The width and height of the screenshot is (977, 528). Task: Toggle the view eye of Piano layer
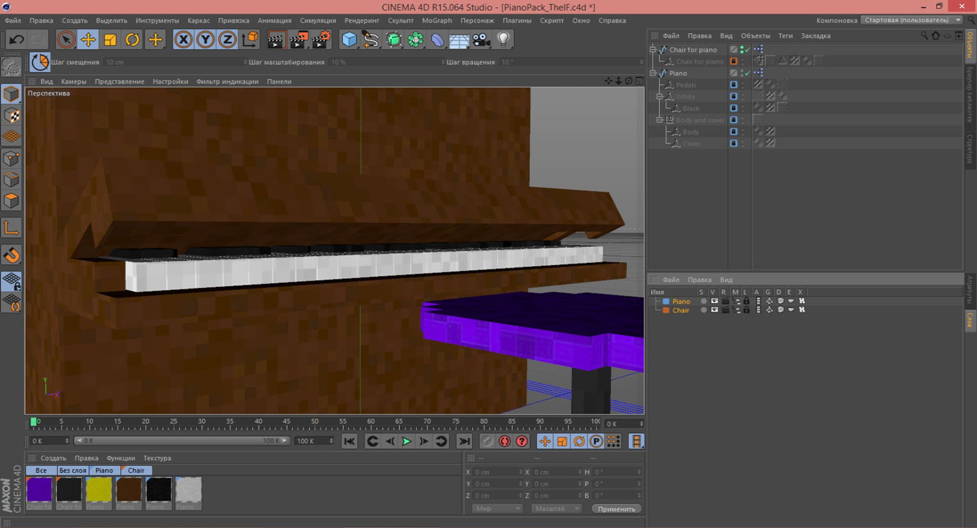coord(714,301)
